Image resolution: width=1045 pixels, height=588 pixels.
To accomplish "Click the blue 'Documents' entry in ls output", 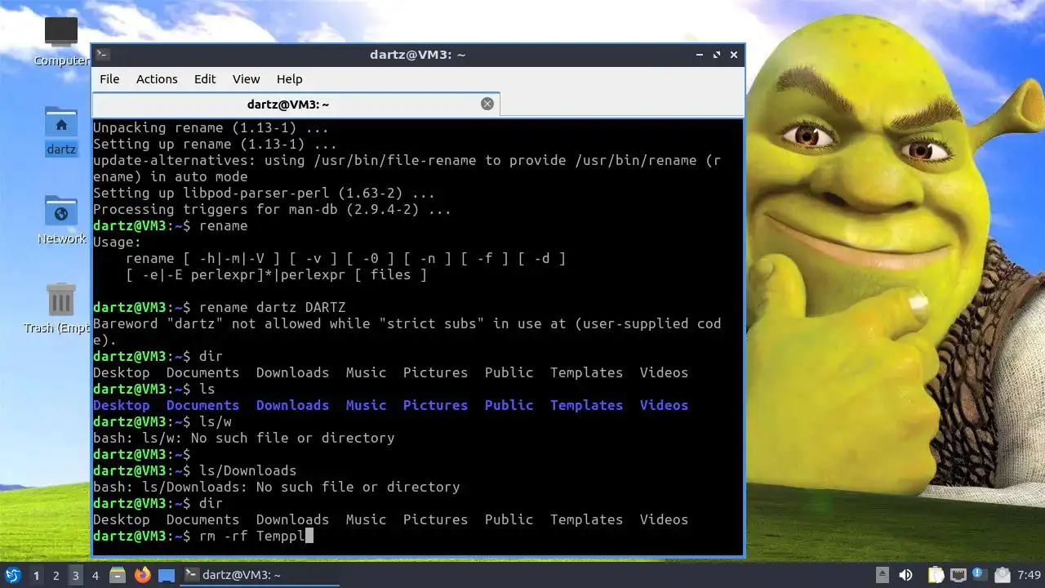I will pos(202,405).
